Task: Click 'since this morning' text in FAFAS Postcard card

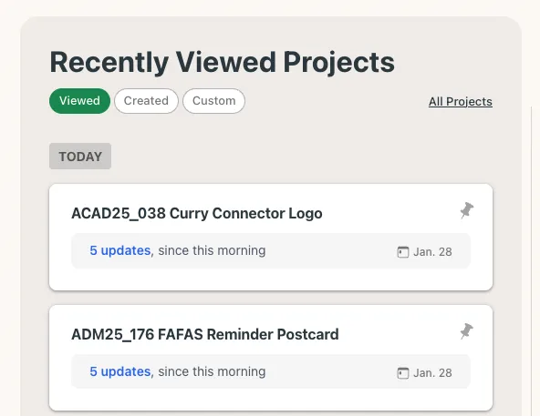Action: pyautogui.click(x=212, y=371)
